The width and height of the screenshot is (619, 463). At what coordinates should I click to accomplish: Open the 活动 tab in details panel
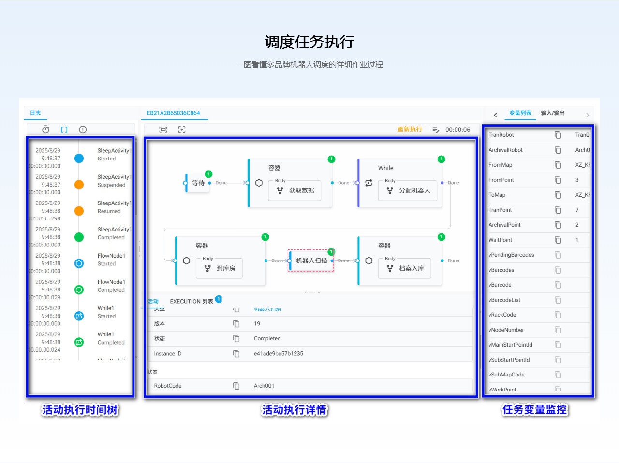[x=153, y=301]
